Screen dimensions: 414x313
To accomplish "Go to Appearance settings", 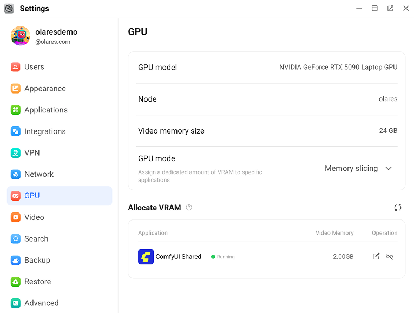I will pyautogui.click(x=45, y=89).
